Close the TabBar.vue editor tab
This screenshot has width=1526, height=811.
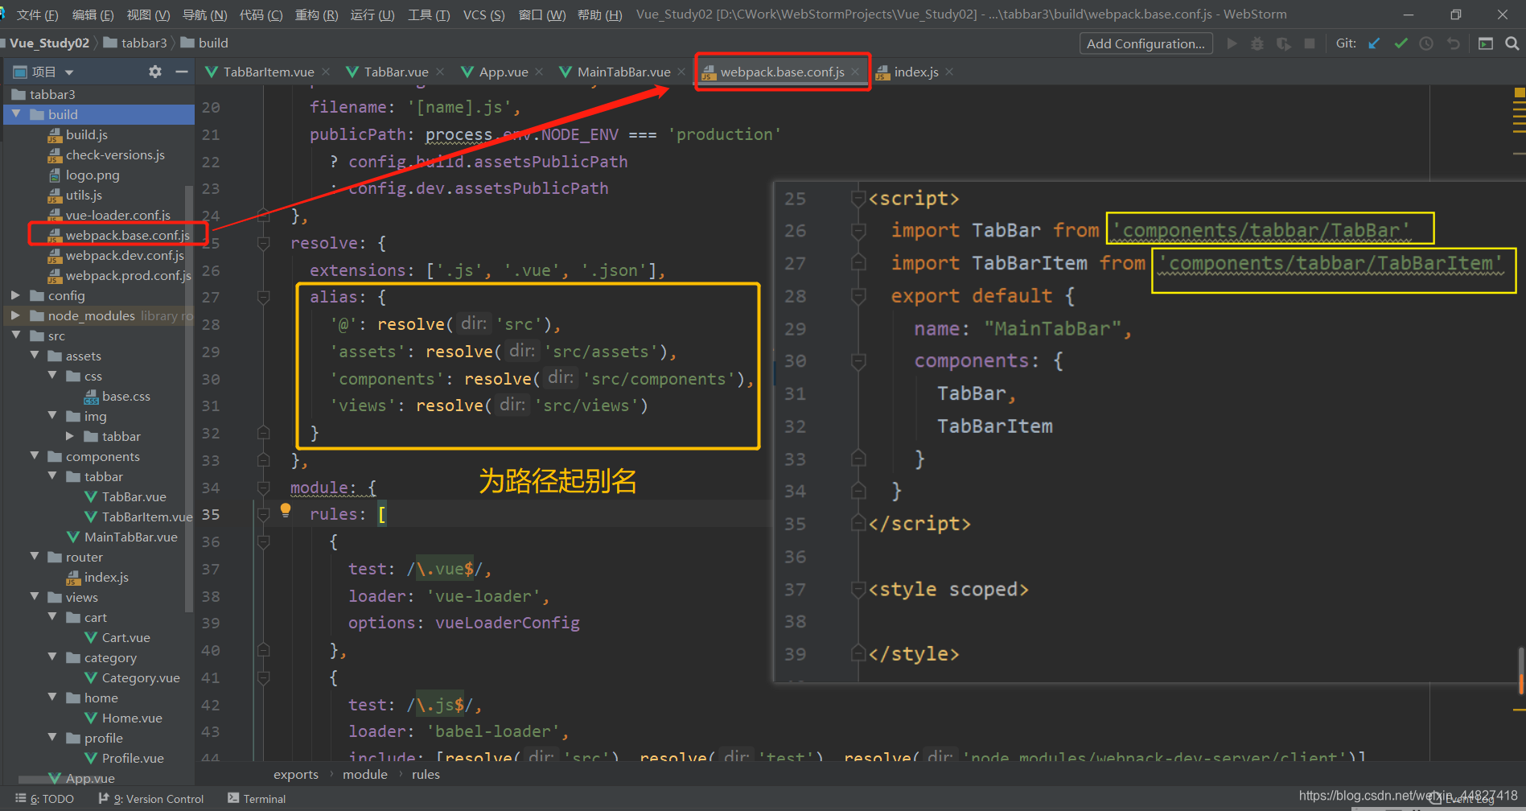point(440,72)
